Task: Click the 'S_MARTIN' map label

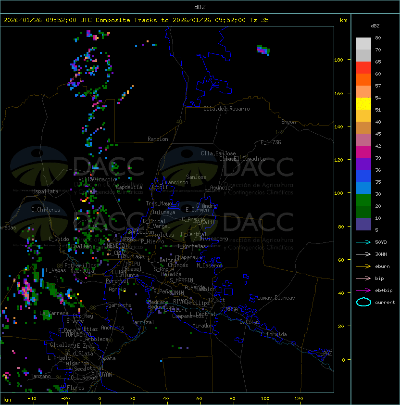Action: (x=182, y=280)
